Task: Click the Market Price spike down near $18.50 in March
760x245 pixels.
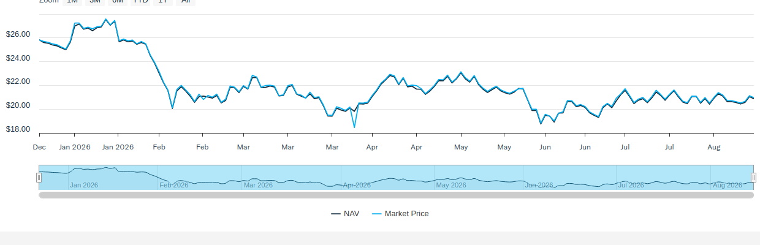Action: (354, 127)
